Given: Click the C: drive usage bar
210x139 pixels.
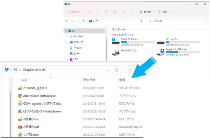Looking at the screenshot, I should 137,42.
